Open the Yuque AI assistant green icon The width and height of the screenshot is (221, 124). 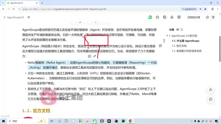(x=150, y=17)
